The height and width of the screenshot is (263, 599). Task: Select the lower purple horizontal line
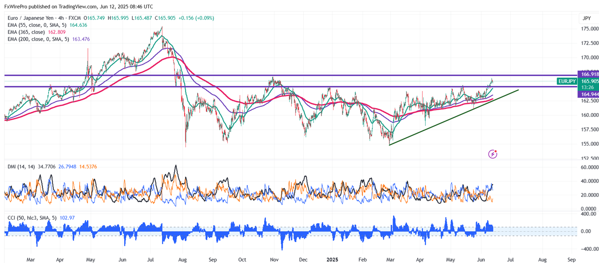coord(291,87)
